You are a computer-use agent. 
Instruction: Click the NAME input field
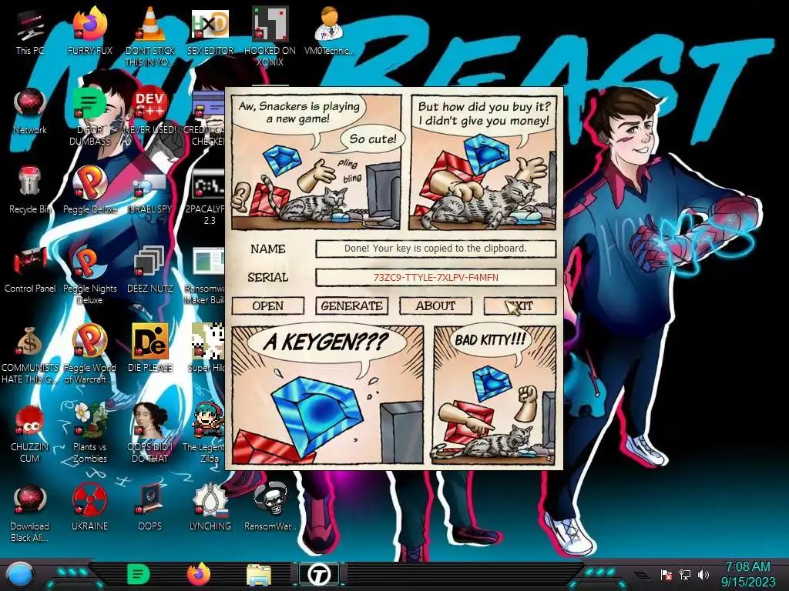(x=436, y=249)
